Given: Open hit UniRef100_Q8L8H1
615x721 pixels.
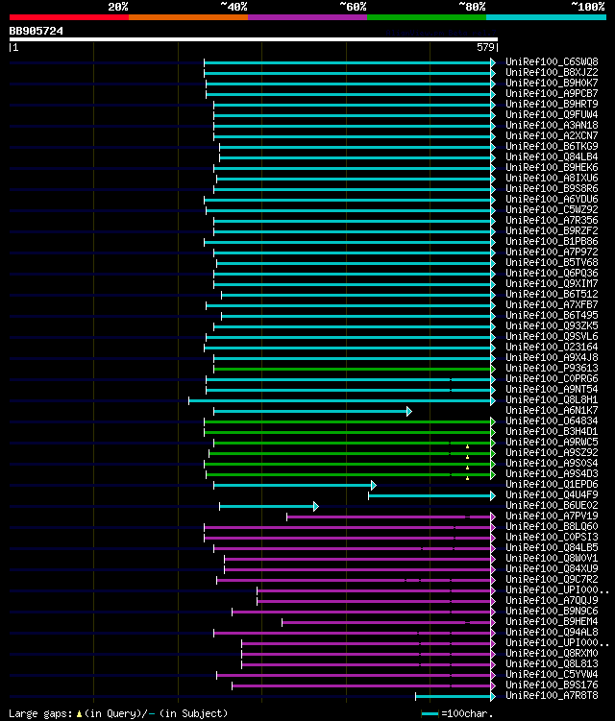Looking at the screenshot, I should [552, 400].
